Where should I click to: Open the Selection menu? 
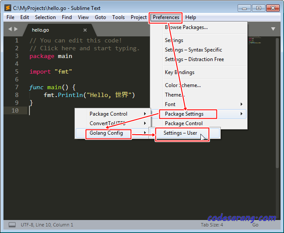[45, 17]
